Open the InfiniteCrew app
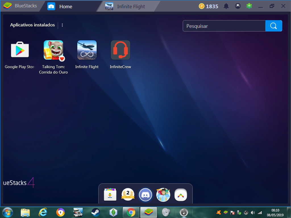 [x=120, y=50]
